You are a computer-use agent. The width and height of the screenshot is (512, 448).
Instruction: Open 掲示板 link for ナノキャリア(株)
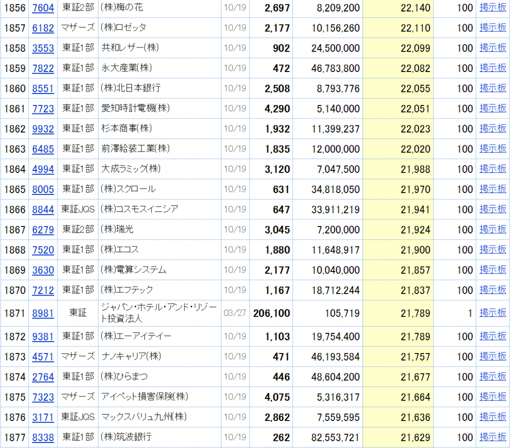point(492,356)
